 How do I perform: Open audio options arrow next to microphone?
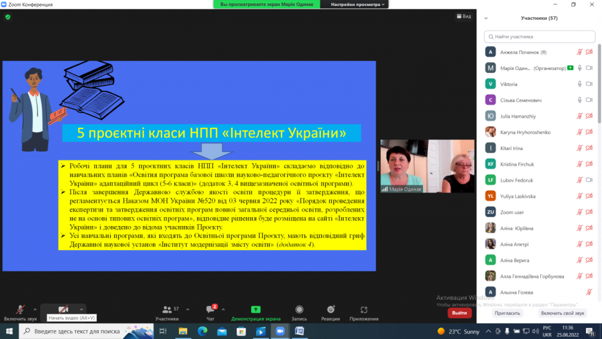[35, 310]
